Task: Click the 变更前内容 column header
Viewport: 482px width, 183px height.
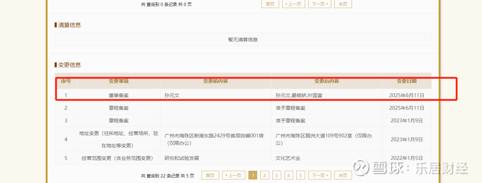Action: pos(216,81)
